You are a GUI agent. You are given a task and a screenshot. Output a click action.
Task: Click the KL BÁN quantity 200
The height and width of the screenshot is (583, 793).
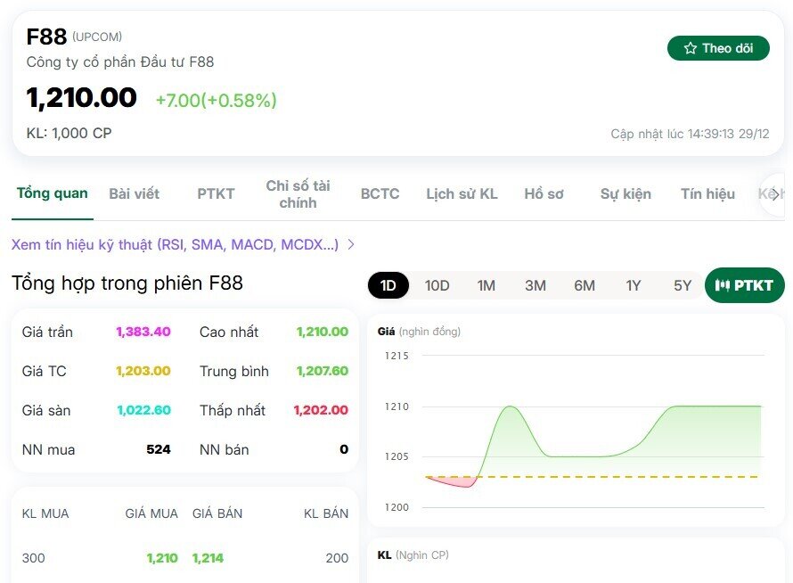point(337,558)
